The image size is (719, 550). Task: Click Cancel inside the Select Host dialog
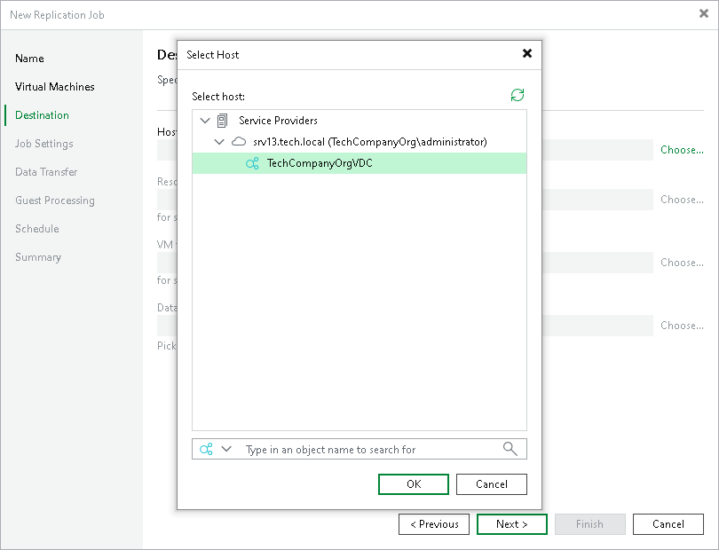point(491,483)
